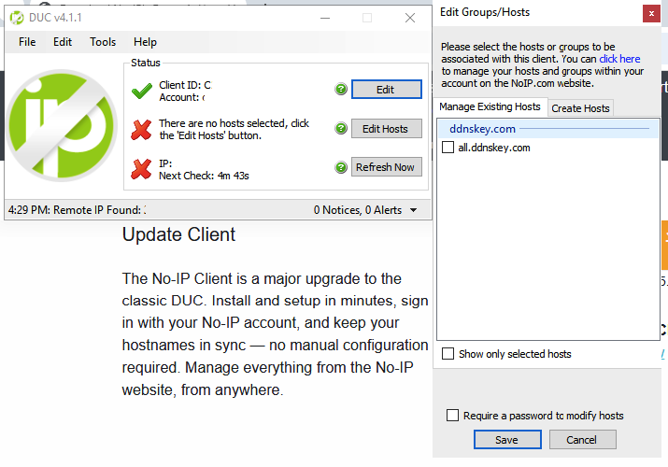The image size is (668, 467).
Task: Enable Show only selected hosts
Action: pos(448,354)
